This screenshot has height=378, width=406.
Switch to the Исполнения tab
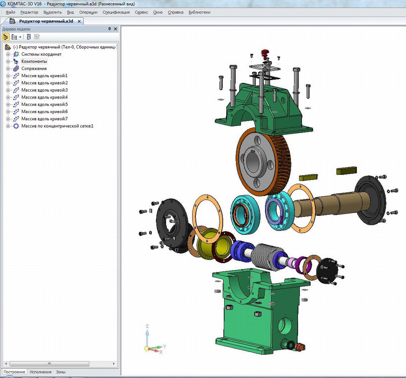pos(40,372)
